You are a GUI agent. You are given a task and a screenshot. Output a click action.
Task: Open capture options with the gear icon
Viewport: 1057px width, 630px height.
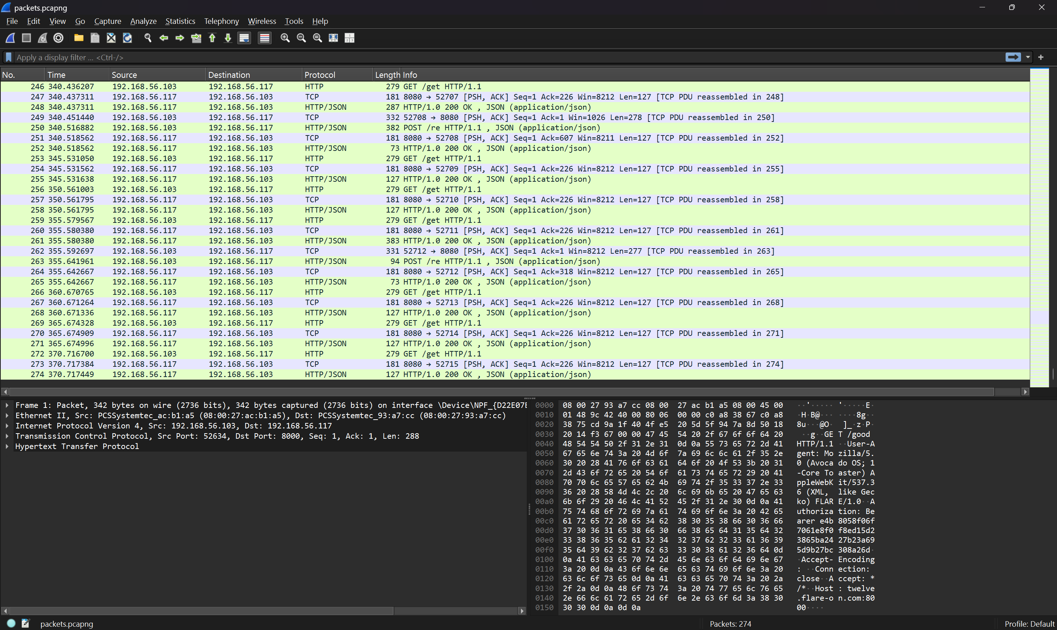click(58, 38)
